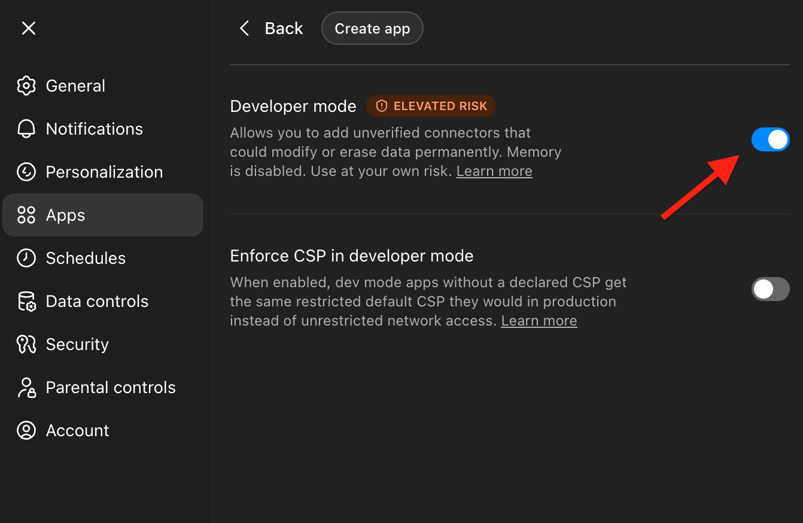Click the General settings gear icon
The width and height of the screenshot is (803, 523).
(26, 86)
